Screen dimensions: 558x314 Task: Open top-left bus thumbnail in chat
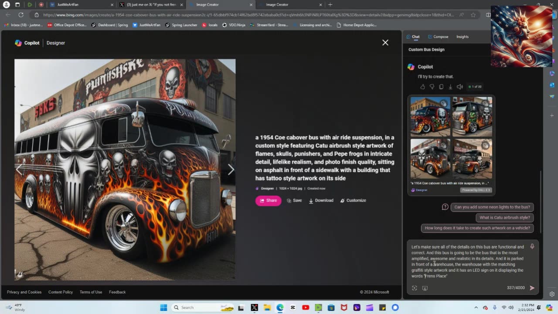[x=430, y=117]
